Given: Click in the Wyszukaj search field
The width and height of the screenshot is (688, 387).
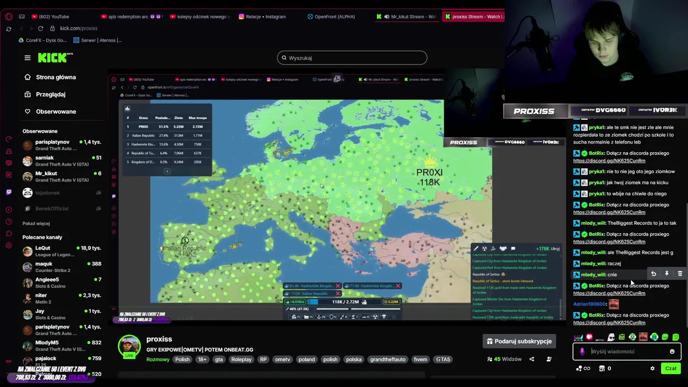Looking at the screenshot, I should (352, 58).
